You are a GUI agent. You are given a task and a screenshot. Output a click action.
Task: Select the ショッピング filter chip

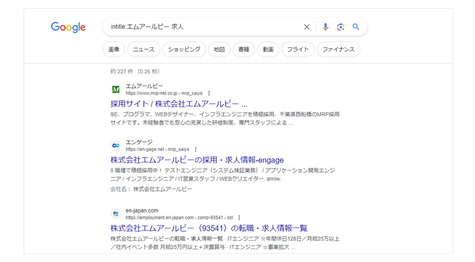pos(184,50)
